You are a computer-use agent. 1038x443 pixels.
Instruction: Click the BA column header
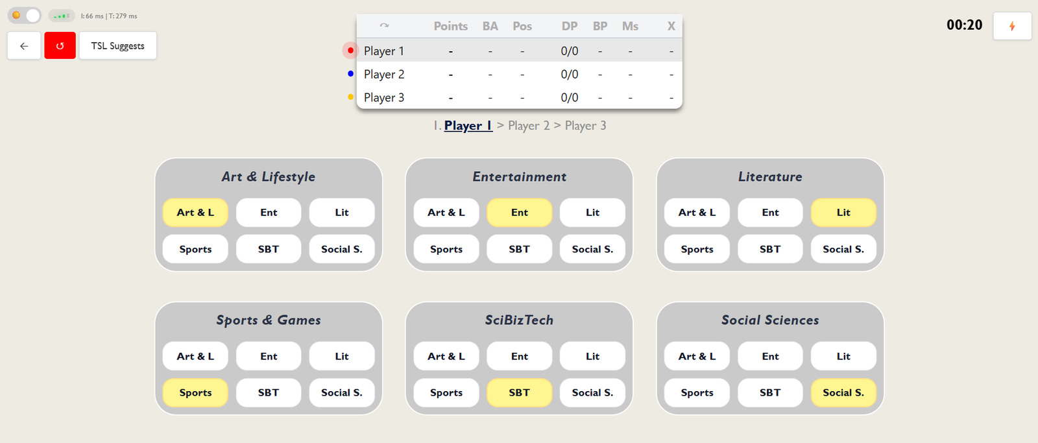(490, 26)
